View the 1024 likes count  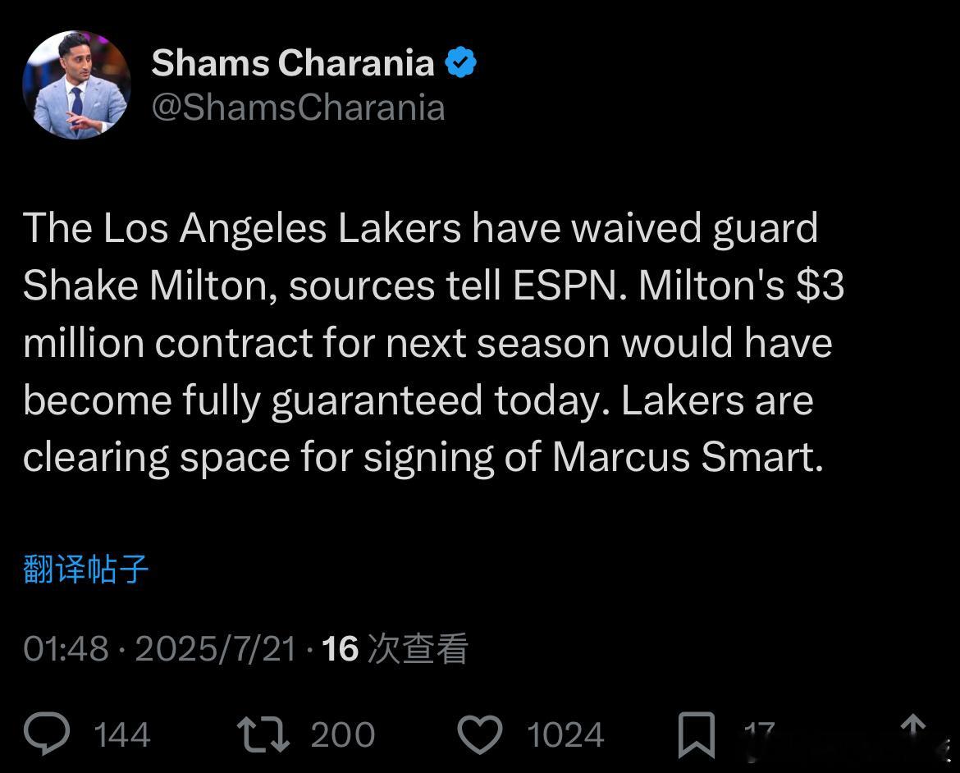point(565,734)
